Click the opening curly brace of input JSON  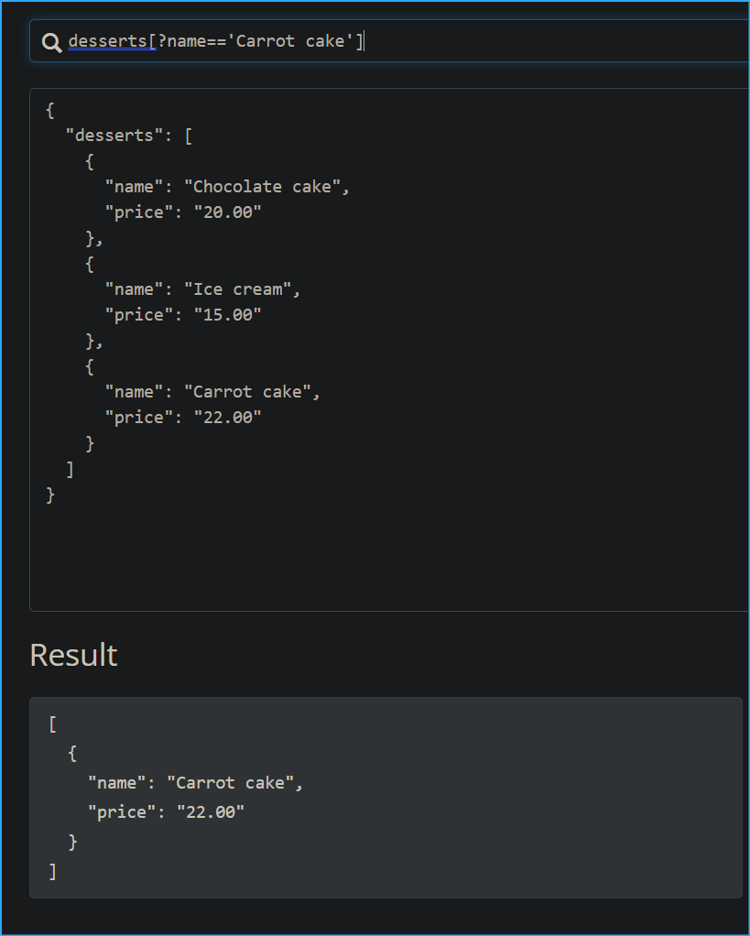click(x=49, y=110)
